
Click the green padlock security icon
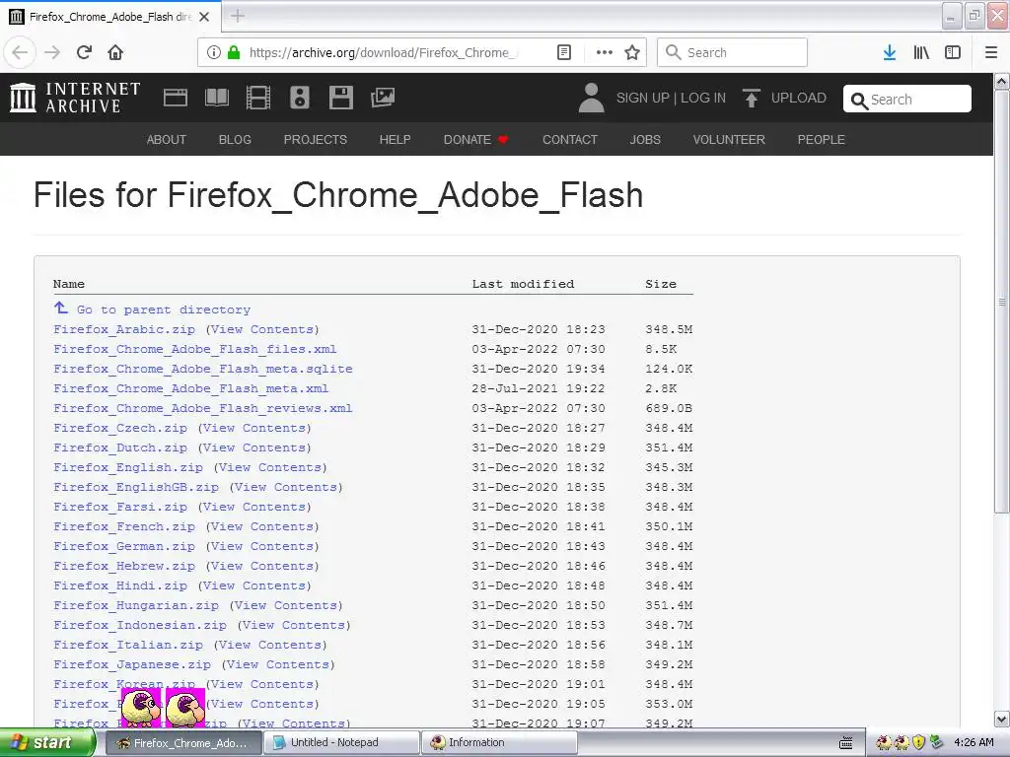click(234, 52)
